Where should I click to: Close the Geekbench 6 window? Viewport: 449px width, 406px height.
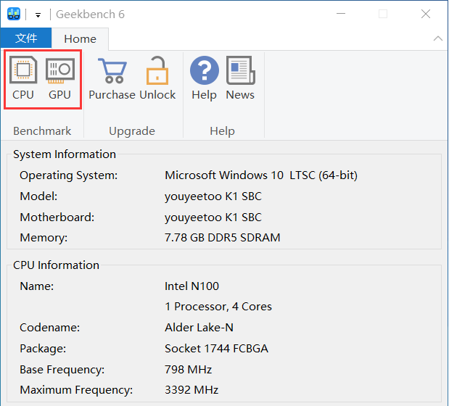coord(426,14)
